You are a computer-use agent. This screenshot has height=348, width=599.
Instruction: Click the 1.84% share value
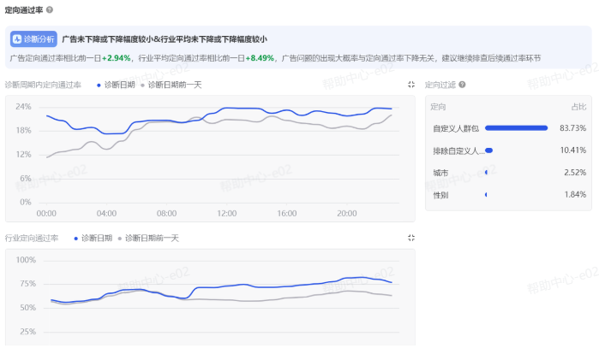pyautogui.click(x=575, y=194)
